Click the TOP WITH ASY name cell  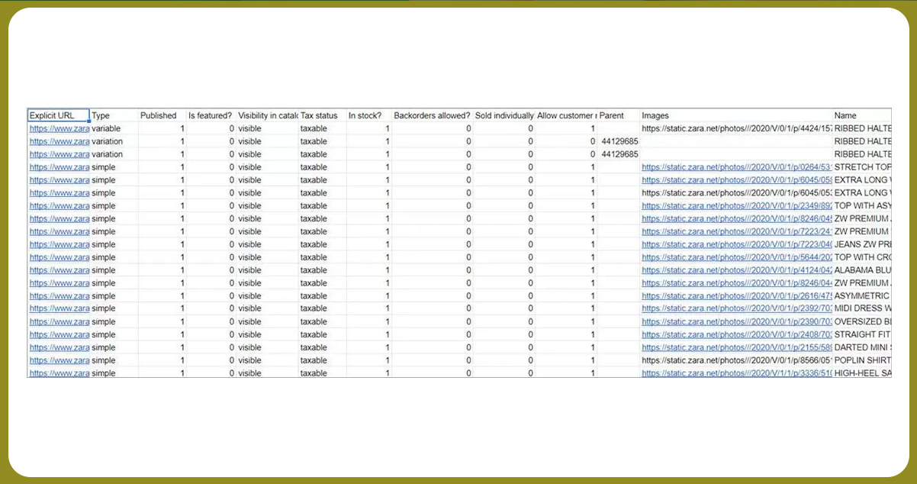click(862, 206)
